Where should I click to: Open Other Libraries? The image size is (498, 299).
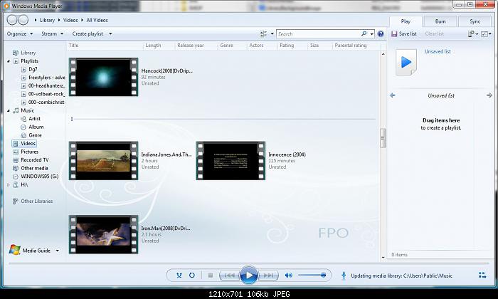click(33, 201)
